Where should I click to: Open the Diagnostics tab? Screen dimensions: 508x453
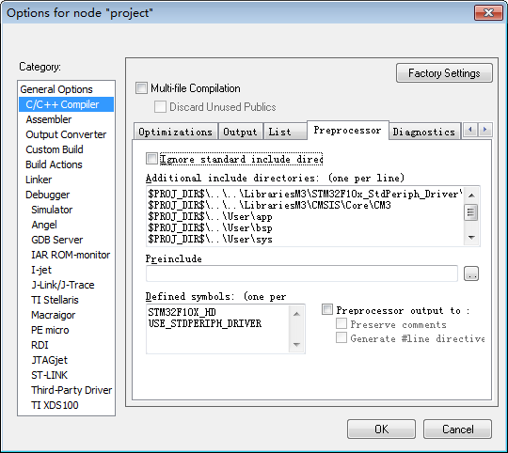click(424, 132)
